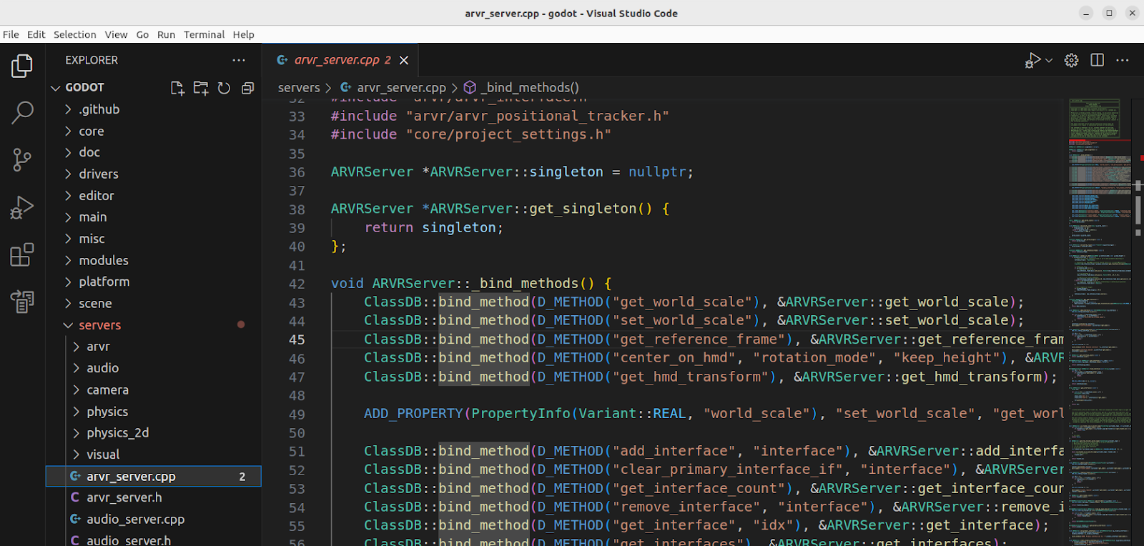Open arvr_server.h file in explorer

(x=124, y=497)
